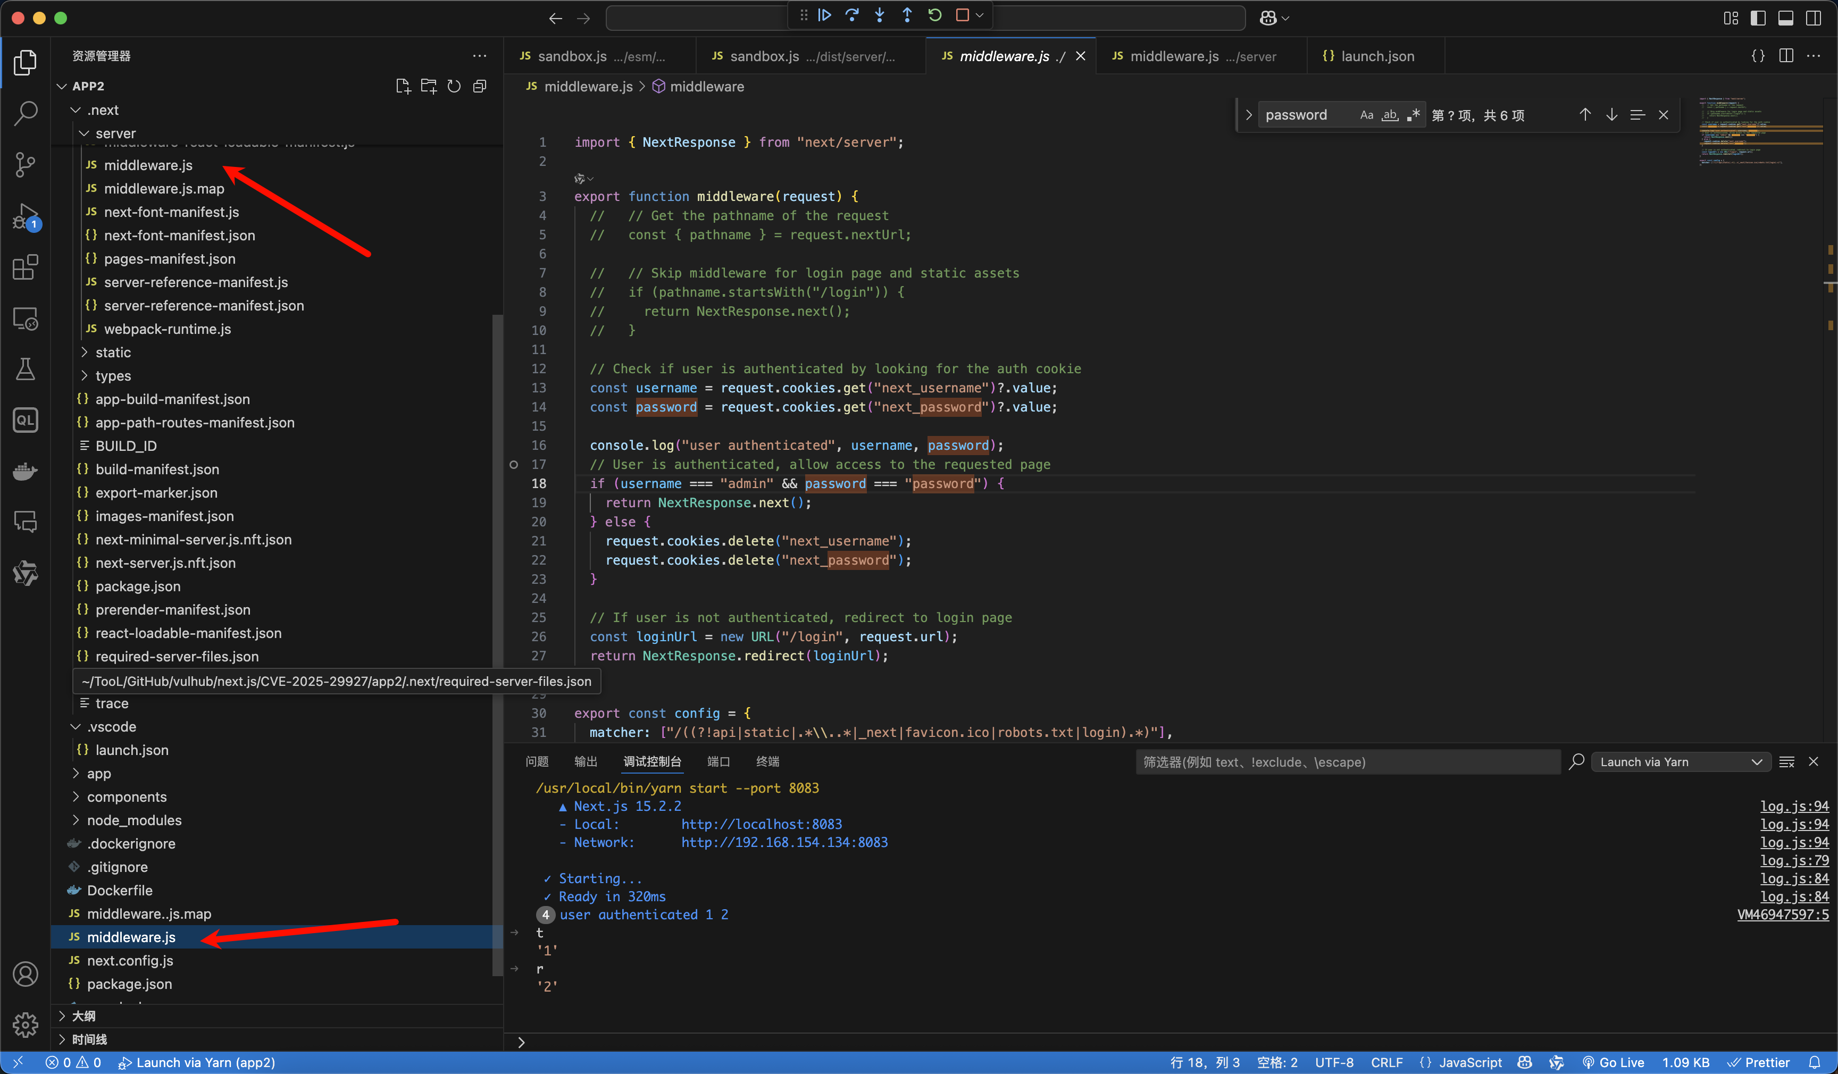Click Prettier in status bar
Viewport: 1838px width, 1074px height.
[1759, 1062]
